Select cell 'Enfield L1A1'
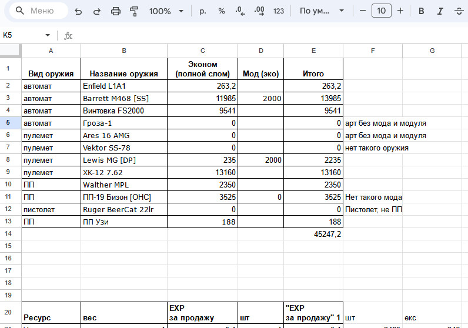This screenshot has width=468, height=328. pyautogui.click(x=124, y=86)
